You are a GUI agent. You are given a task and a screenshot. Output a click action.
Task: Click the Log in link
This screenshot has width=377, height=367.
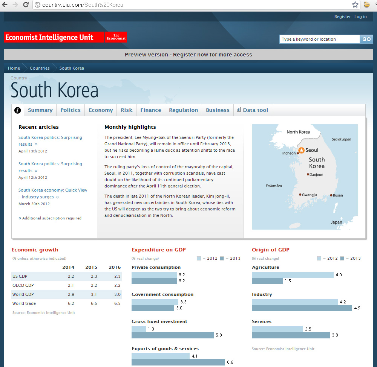[360, 17]
